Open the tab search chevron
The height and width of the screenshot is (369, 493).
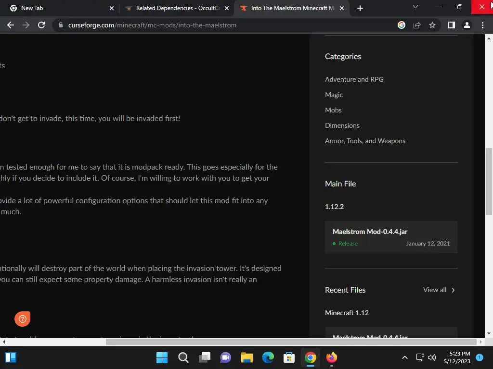click(415, 7)
